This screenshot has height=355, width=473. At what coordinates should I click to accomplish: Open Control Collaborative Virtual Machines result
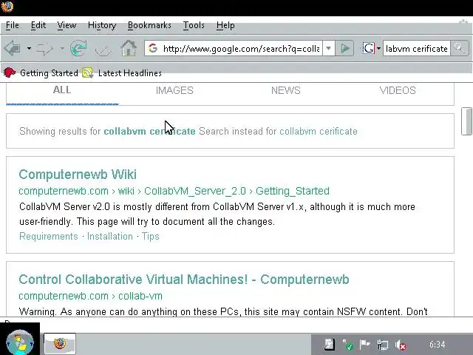pos(184,280)
